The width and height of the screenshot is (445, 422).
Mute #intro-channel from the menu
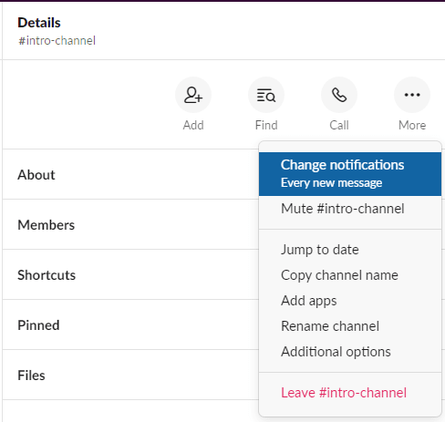click(350, 209)
